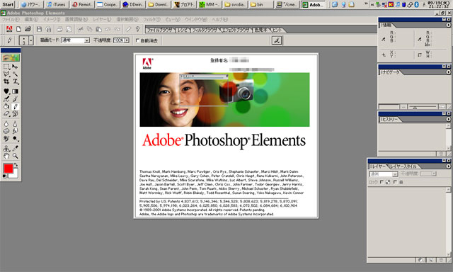Select the Crop tool

point(6,81)
